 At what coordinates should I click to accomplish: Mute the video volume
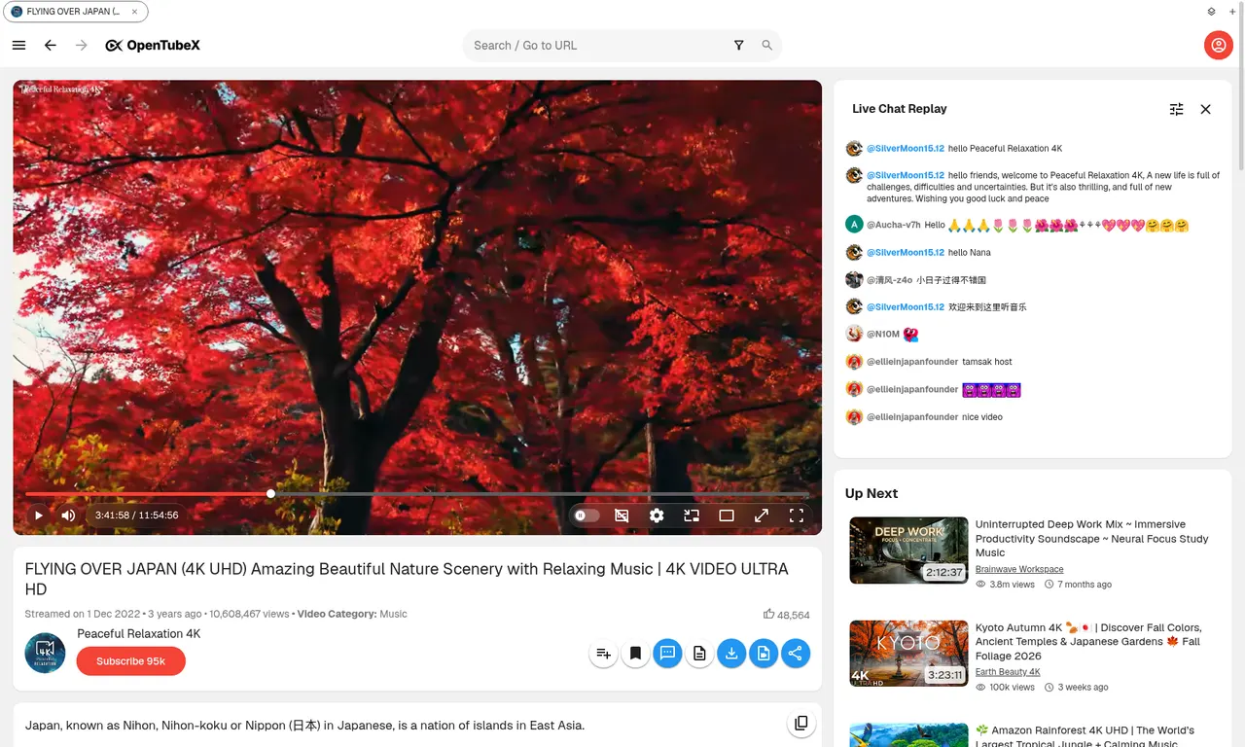pos(68,516)
